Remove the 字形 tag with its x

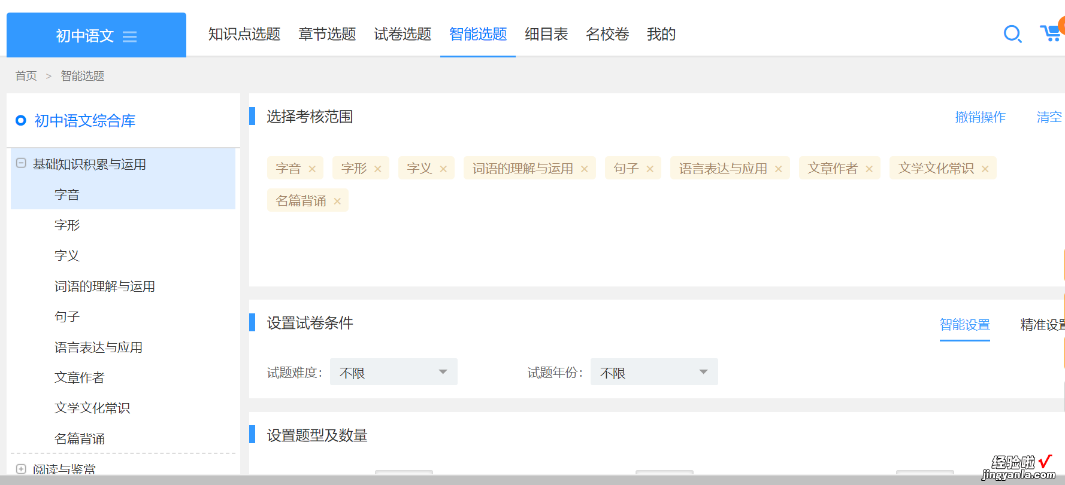pos(378,169)
